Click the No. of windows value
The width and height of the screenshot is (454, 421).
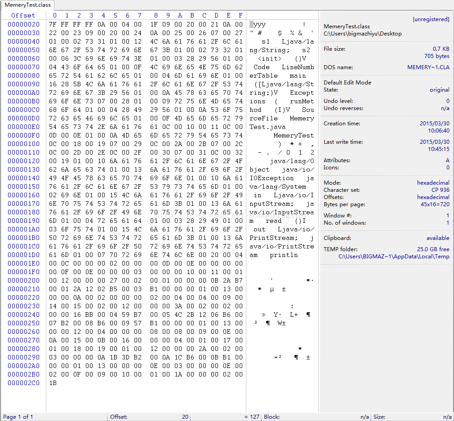(448, 223)
